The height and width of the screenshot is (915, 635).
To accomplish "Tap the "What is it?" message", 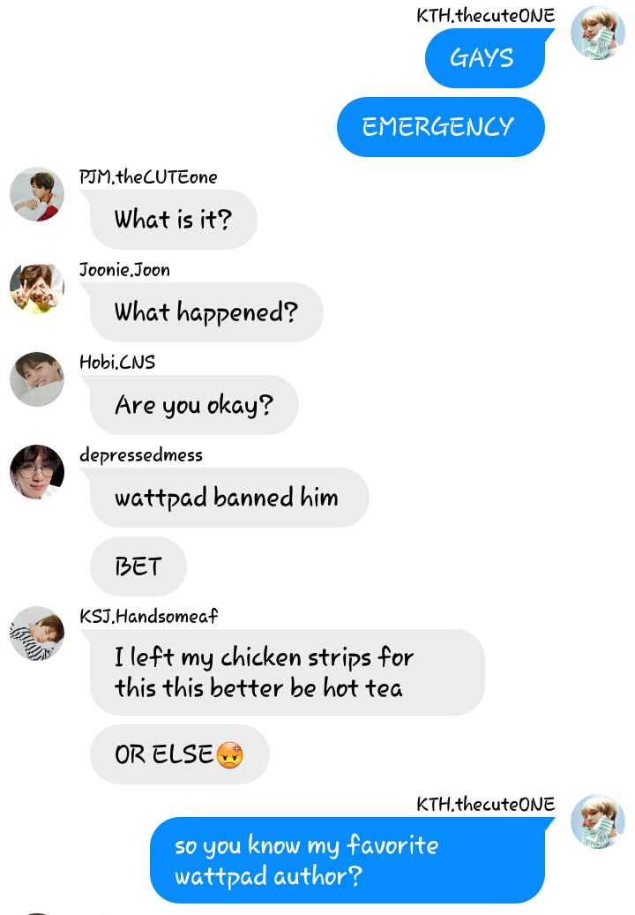I will click(x=173, y=220).
